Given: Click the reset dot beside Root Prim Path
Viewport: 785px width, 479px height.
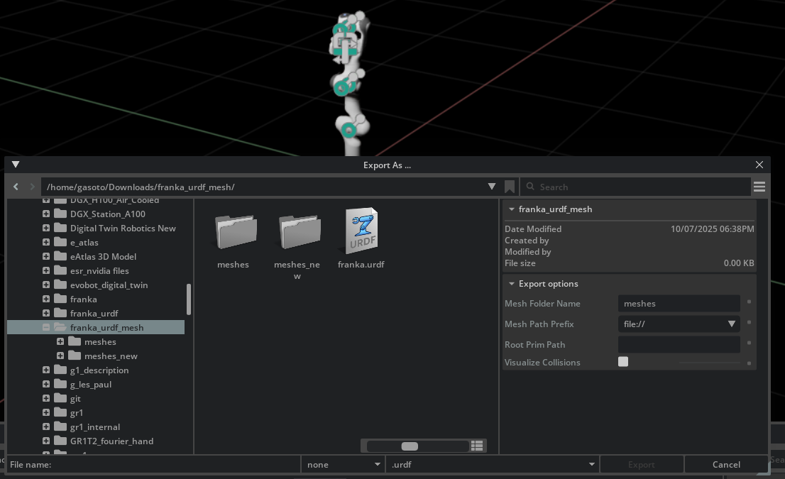Looking at the screenshot, I should pos(749,343).
